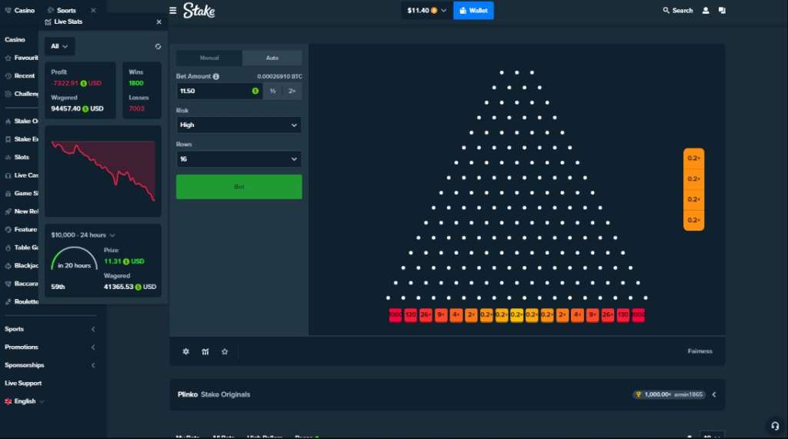Toggle the favourite star below the game
This screenshot has width=788, height=439.
coord(225,351)
